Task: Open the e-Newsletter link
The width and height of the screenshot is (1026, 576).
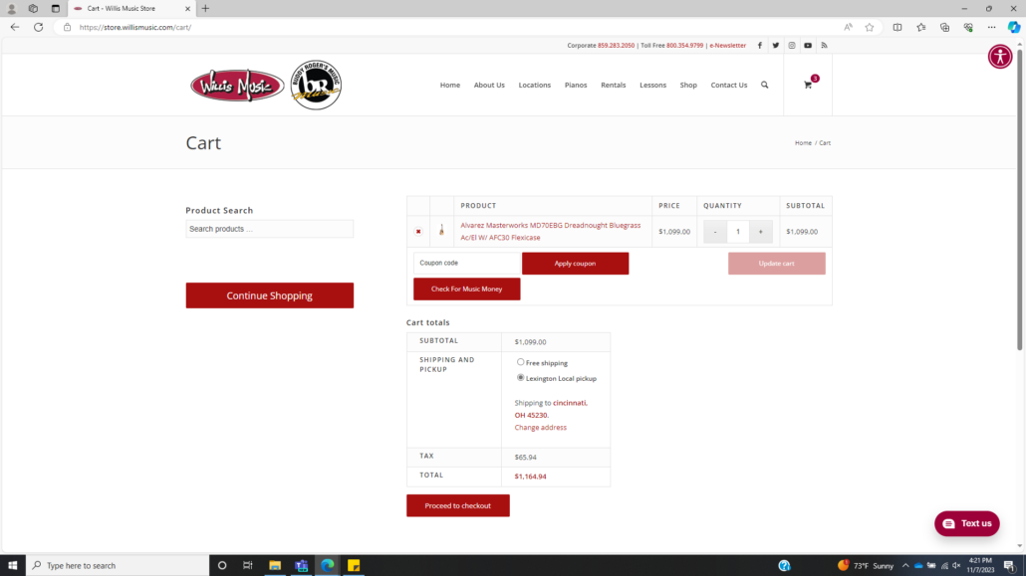Action: point(727,46)
